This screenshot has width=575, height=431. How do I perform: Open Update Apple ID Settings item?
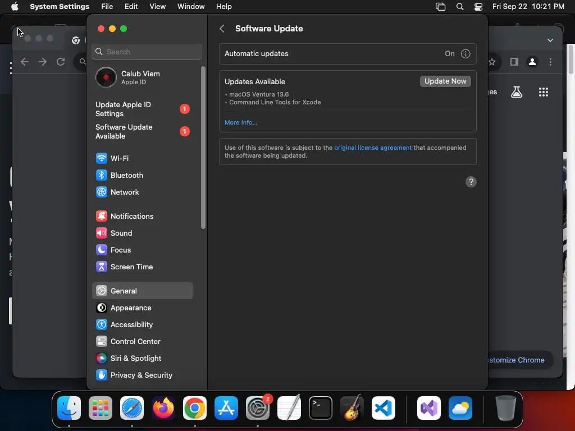pyautogui.click(x=142, y=109)
